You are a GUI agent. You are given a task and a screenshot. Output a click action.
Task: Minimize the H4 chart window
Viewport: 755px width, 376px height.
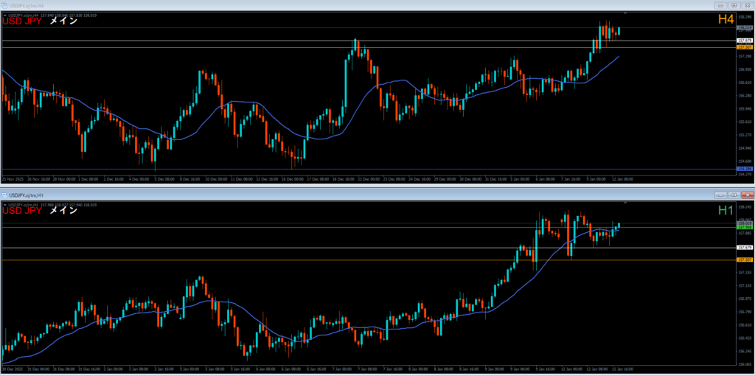[722, 4]
